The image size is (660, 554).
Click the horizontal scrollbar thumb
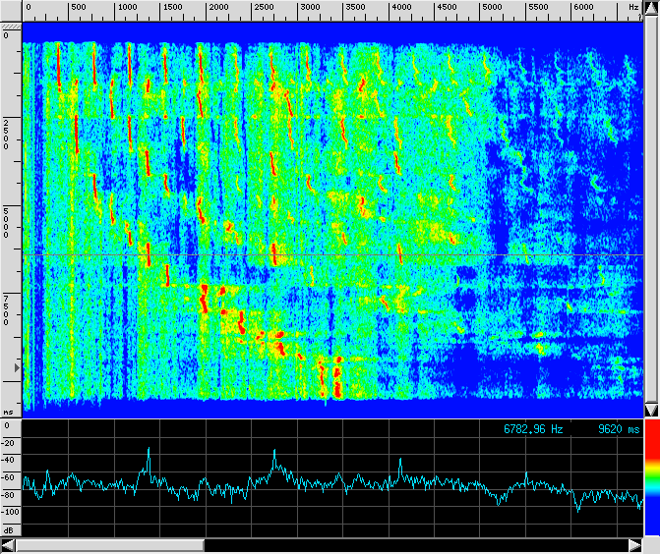(110, 545)
